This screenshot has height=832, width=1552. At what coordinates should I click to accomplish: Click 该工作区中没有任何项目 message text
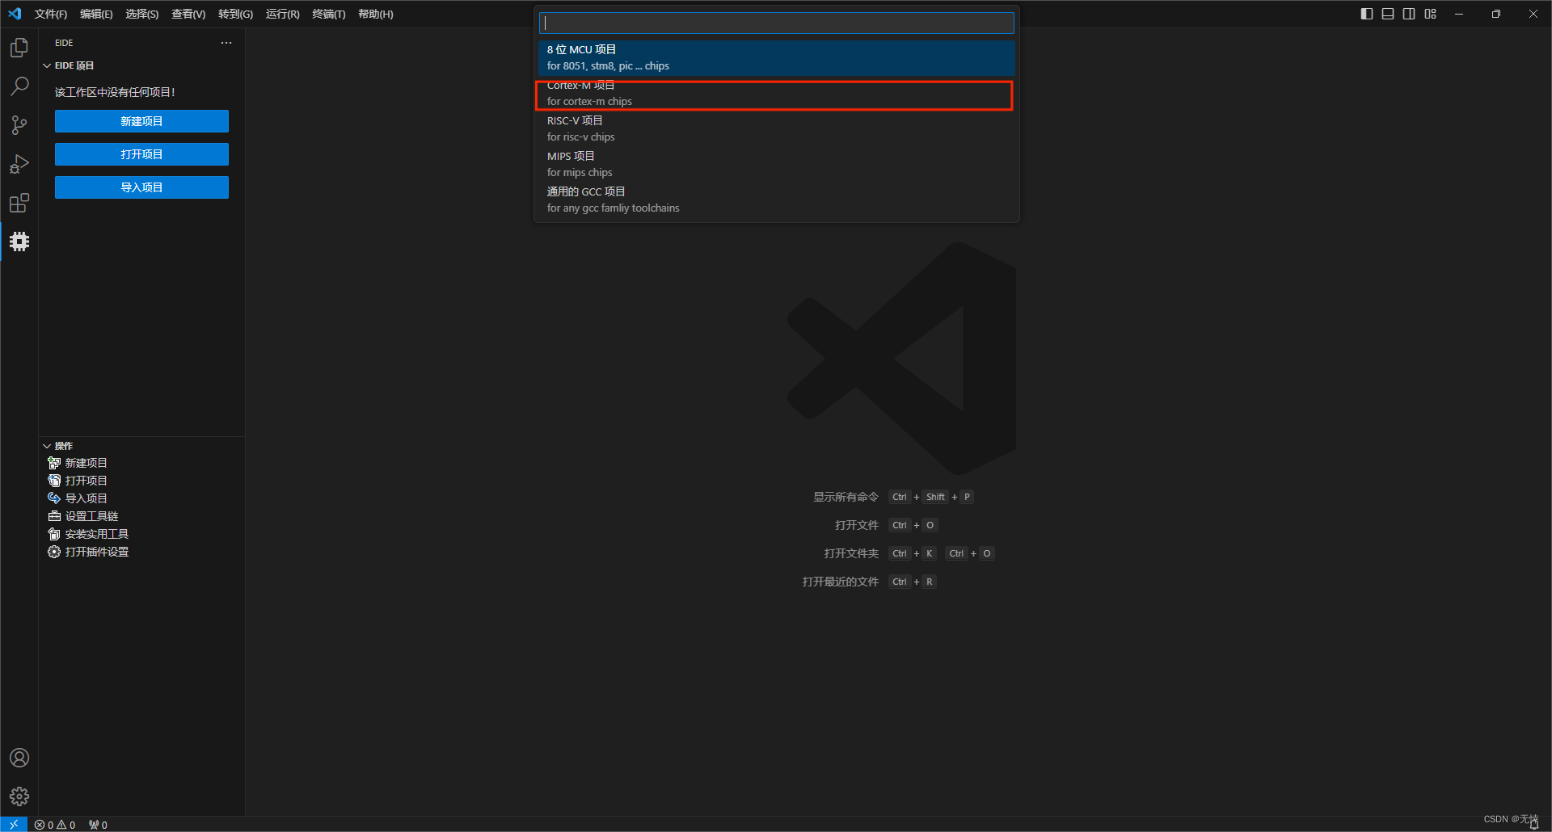[x=115, y=92]
